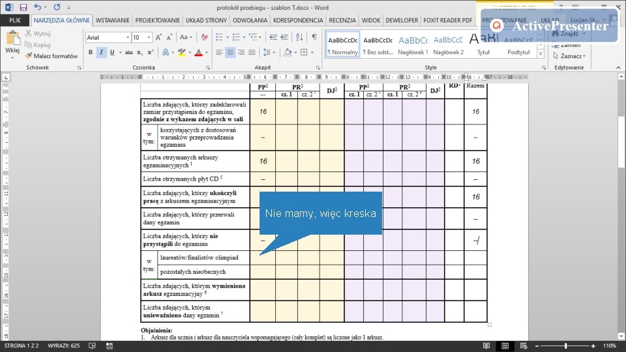Activate Malarz formatów format painter
Image resolution: width=626 pixels, height=352 pixels.
point(52,56)
